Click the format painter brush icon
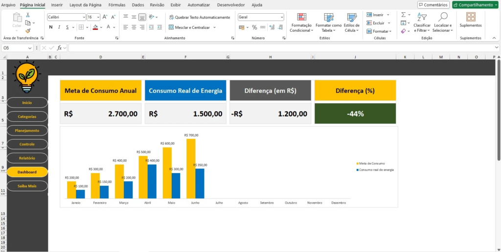 (28, 30)
